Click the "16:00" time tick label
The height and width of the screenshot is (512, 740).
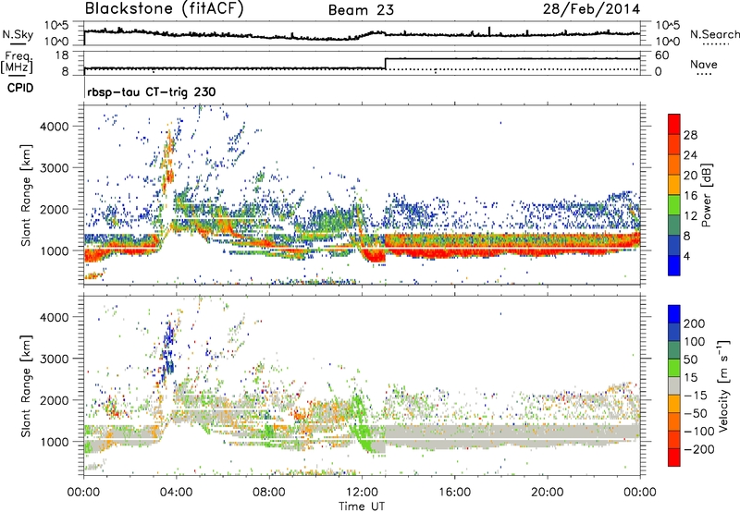pyautogui.click(x=454, y=493)
